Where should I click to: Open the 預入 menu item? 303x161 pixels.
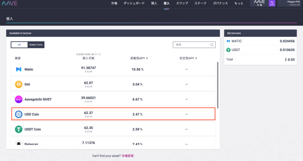pyautogui.click(x=154, y=3)
